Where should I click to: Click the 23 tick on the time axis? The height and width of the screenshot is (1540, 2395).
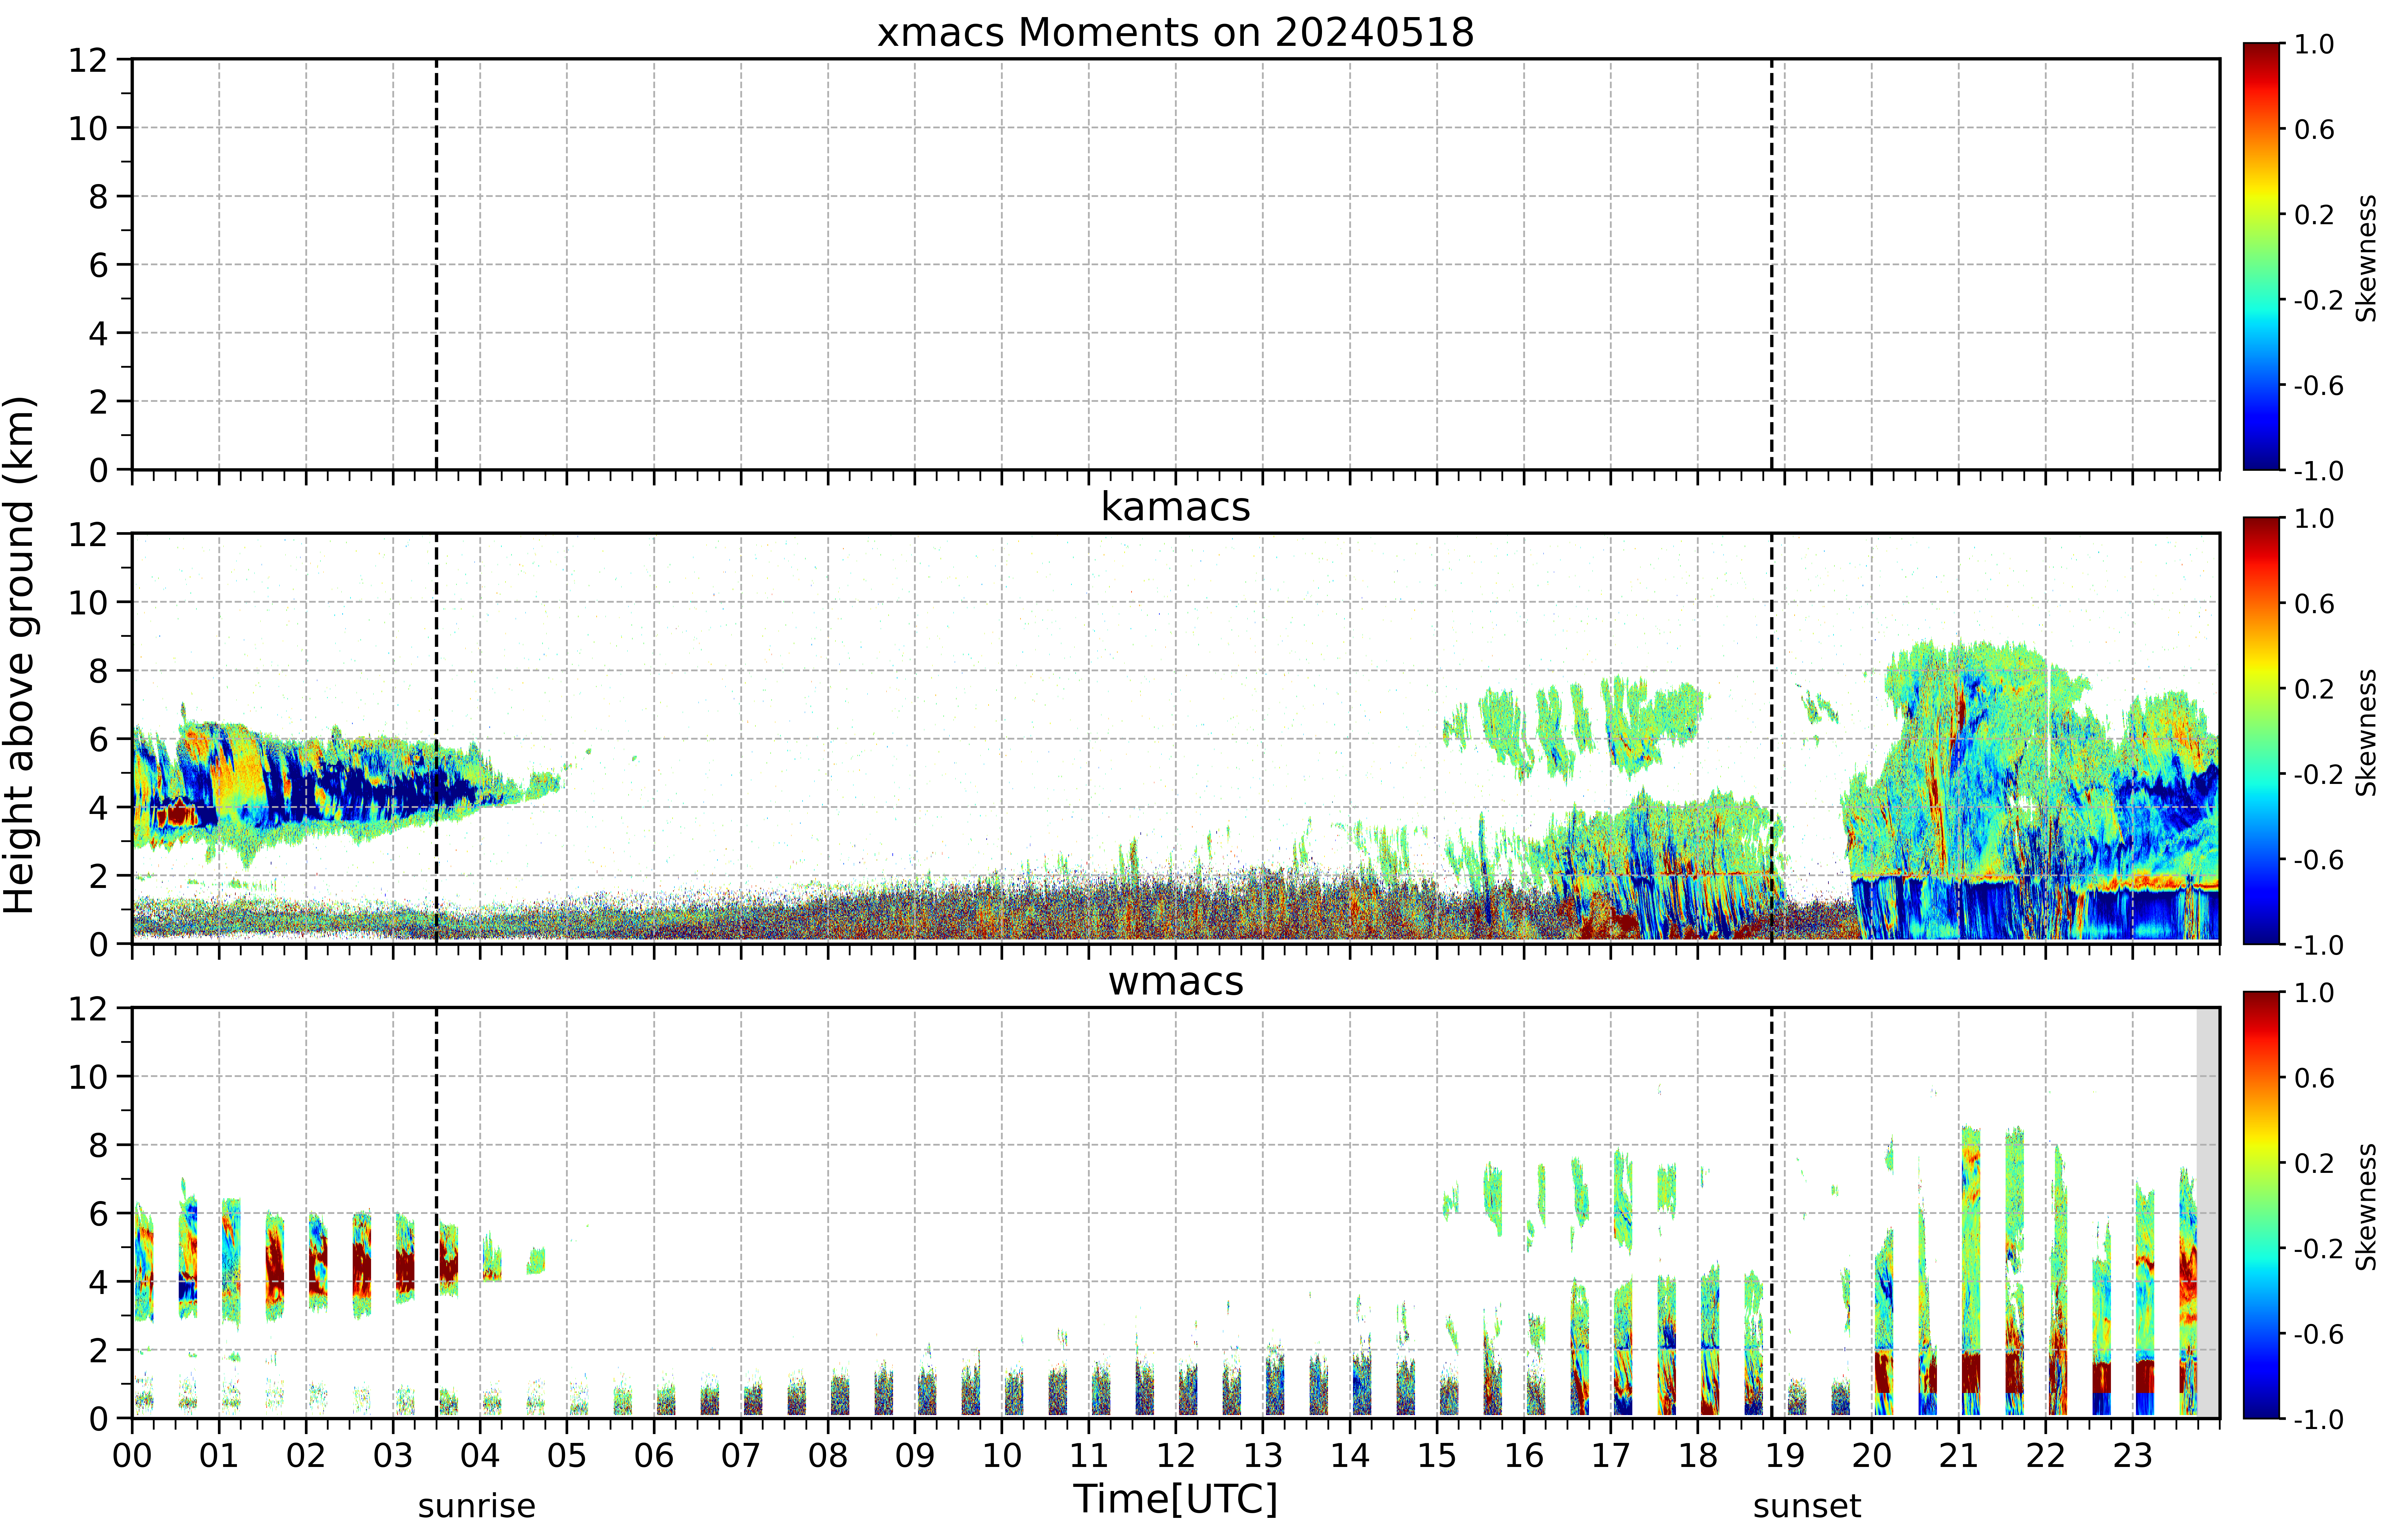click(2132, 1455)
